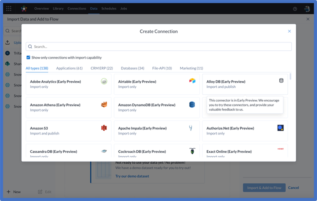
Task: Open the Data menu in top bar
Action: [x=94, y=9]
